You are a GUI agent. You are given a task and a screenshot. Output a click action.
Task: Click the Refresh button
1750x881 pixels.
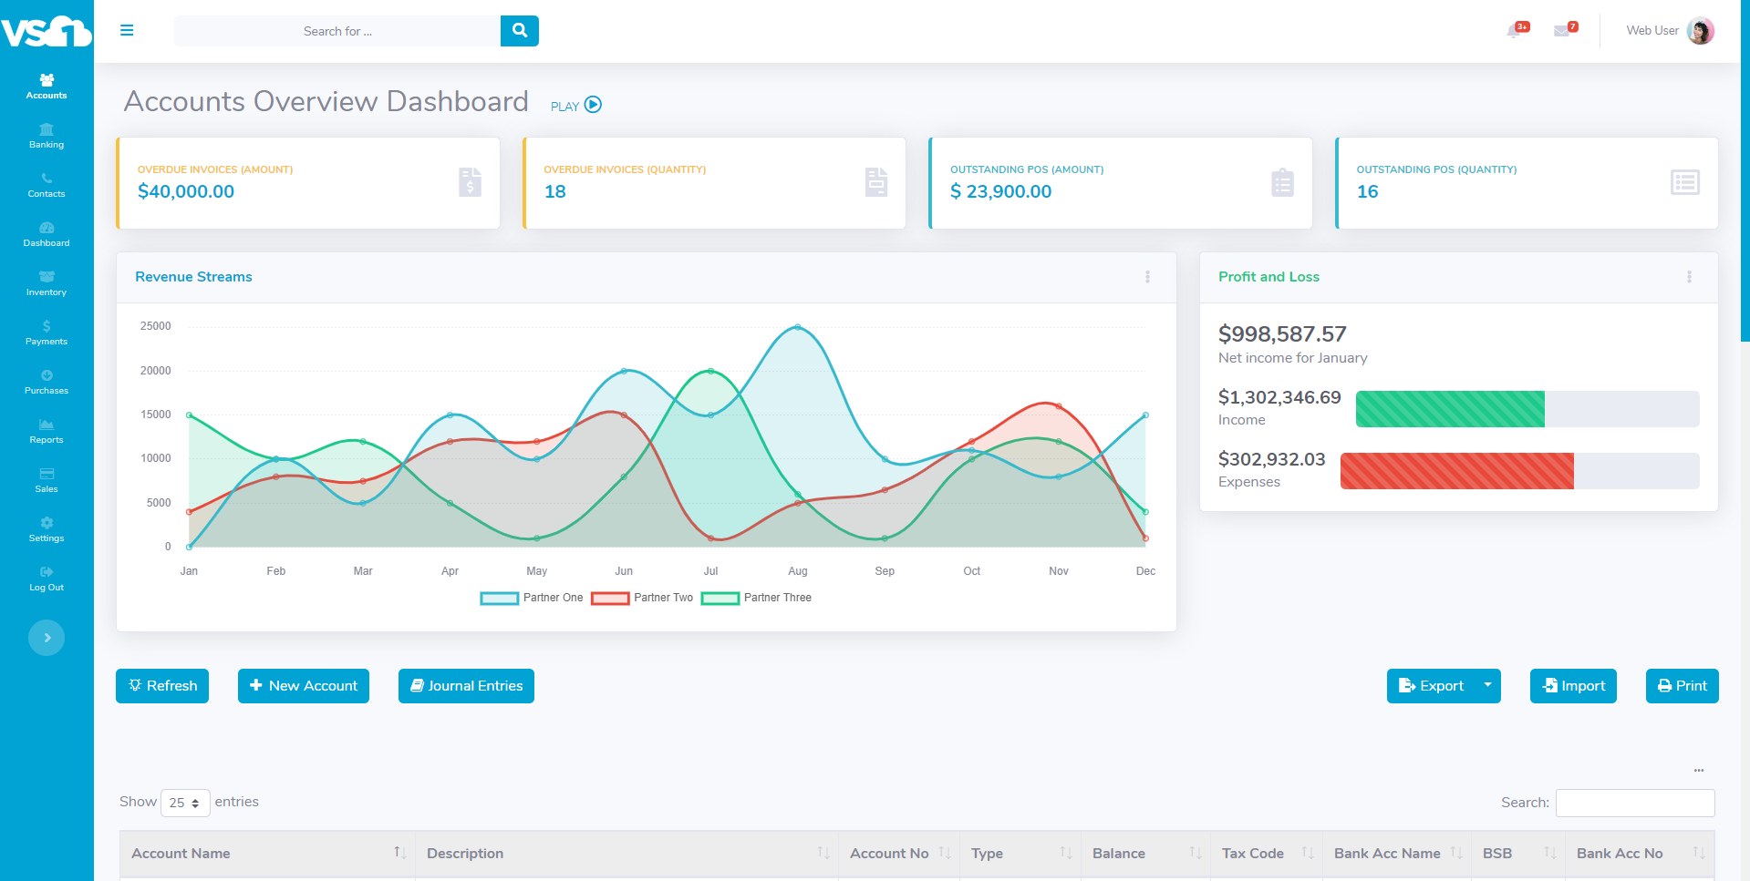click(162, 686)
